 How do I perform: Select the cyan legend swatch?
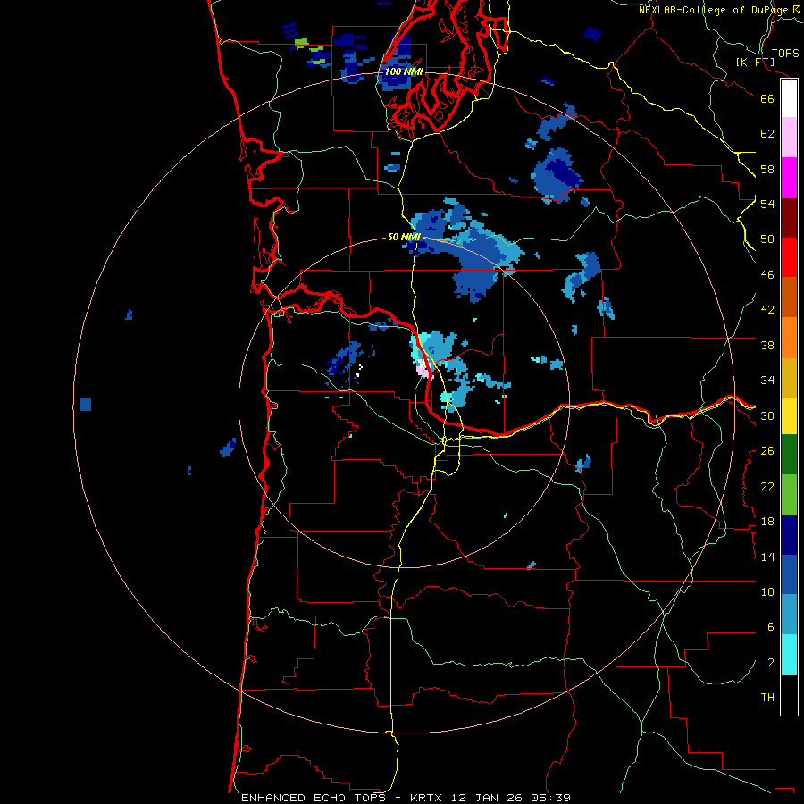coord(789,655)
